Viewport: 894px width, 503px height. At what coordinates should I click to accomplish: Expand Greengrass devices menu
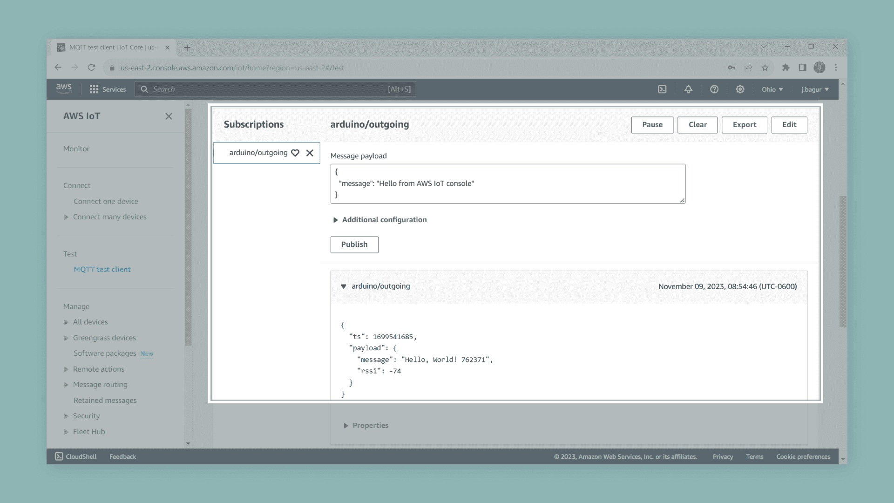(x=66, y=338)
